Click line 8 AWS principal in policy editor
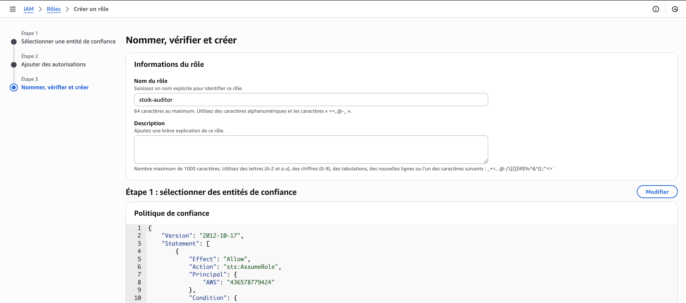Image resolution: width=686 pixels, height=303 pixels. [238, 282]
